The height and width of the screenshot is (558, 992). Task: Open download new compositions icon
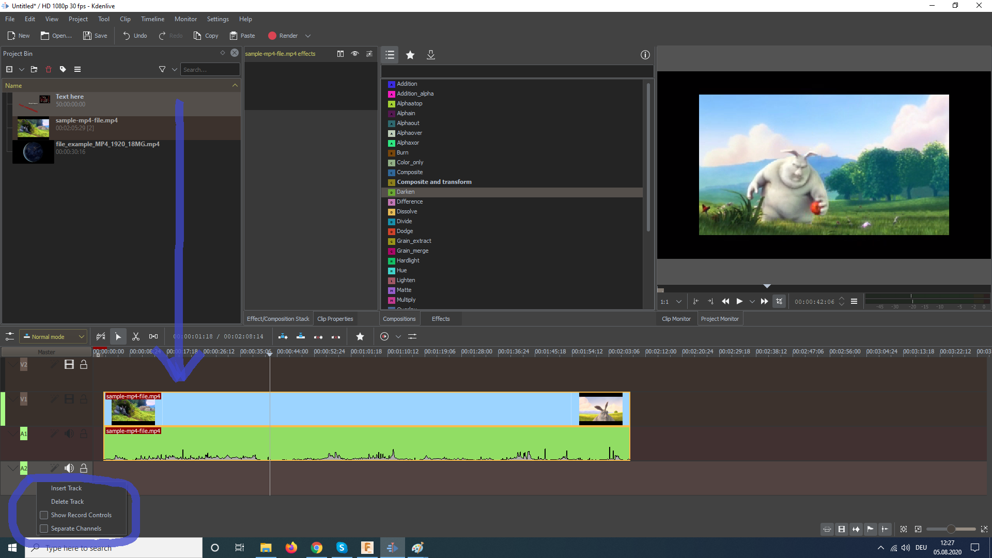point(430,55)
